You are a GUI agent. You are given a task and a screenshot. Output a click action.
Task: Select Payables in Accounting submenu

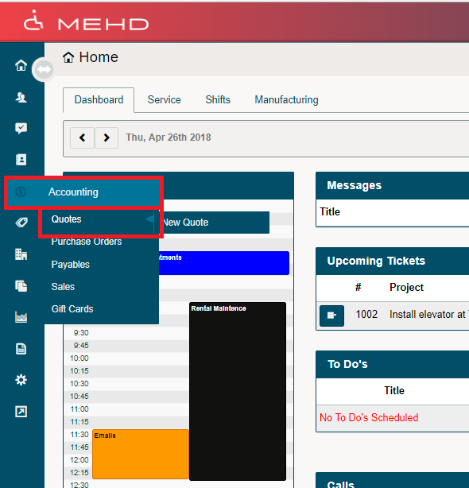tap(70, 265)
